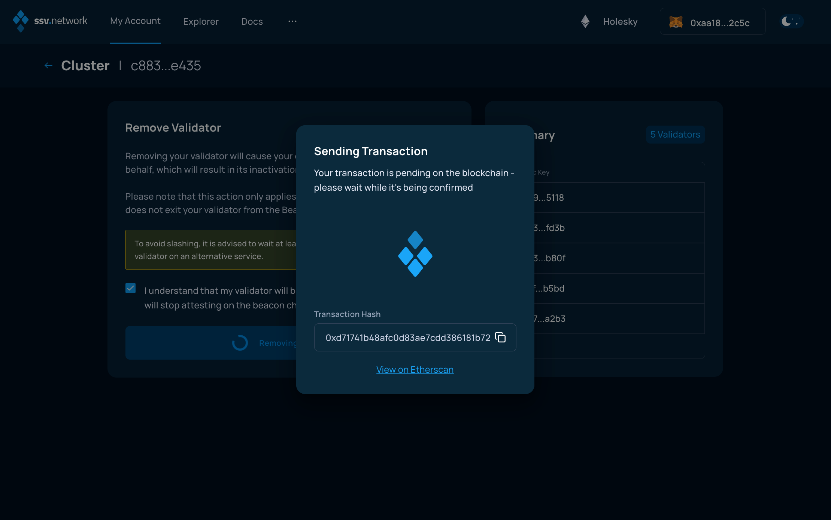Go to the Explorer tab
Viewport: 831px width, 520px height.
click(201, 21)
